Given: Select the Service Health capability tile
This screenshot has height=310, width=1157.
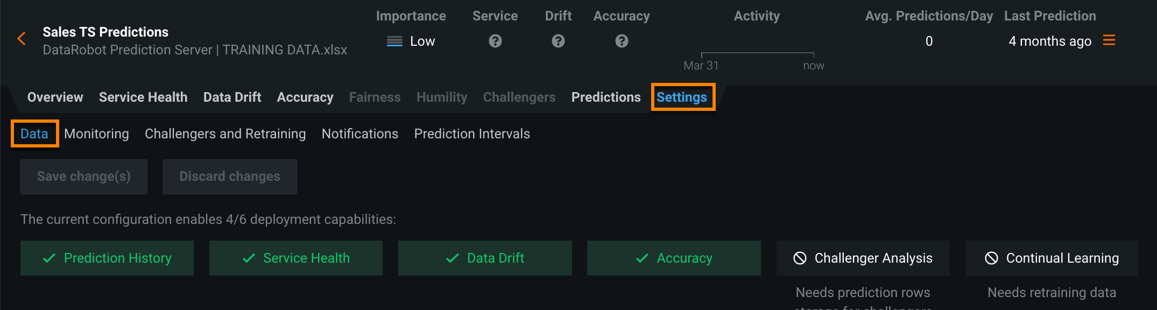Looking at the screenshot, I should (296, 258).
